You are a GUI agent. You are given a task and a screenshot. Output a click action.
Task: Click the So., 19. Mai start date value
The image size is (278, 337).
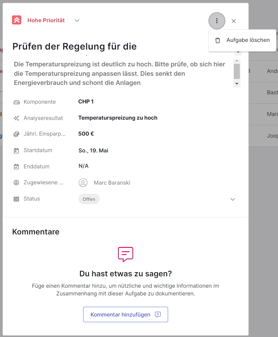(93, 150)
